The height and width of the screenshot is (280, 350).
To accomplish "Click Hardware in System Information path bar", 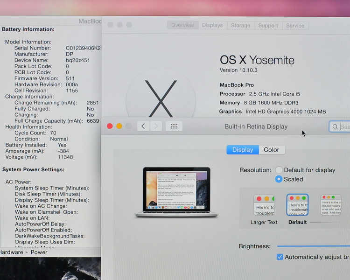I will click(11, 252).
